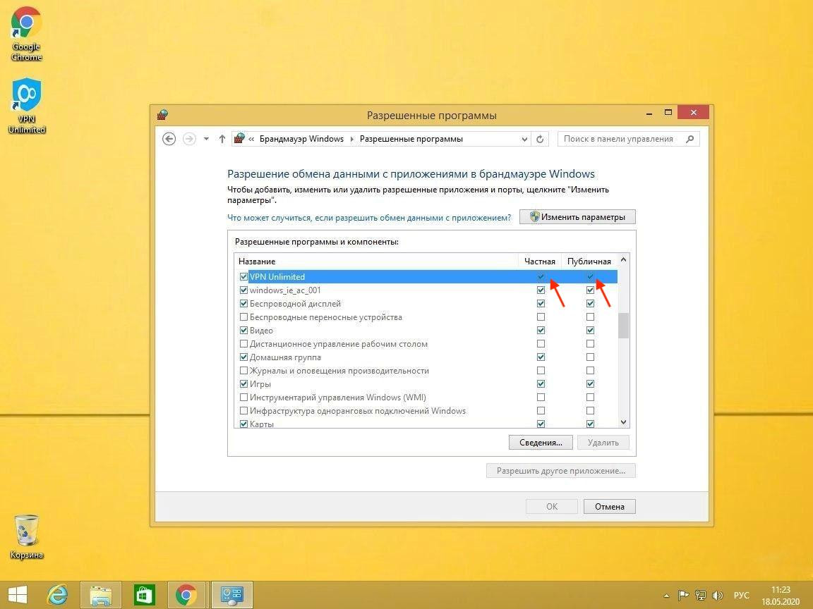Click the Изменить параметры button
This screenshot has height=609, width=813.
tap(577, 217)
